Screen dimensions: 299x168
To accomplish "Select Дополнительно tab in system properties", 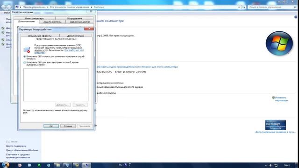I will coord(26,21).
